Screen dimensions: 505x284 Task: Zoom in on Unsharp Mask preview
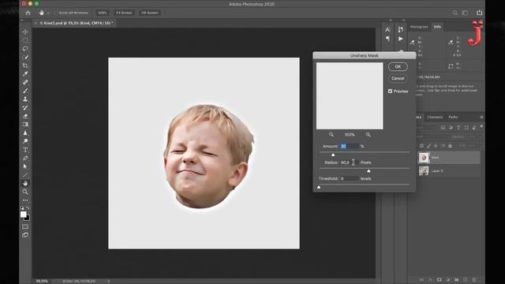pos(368,135)
